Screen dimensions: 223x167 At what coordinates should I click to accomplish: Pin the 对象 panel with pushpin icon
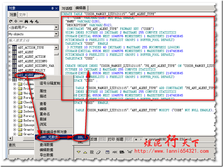point(52,8)
